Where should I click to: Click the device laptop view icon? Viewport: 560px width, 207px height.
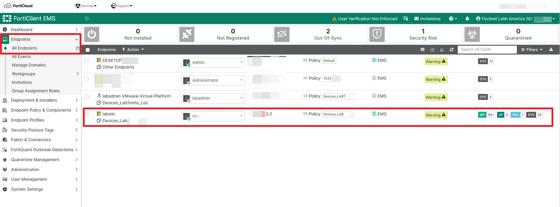[x=442, y=50]
